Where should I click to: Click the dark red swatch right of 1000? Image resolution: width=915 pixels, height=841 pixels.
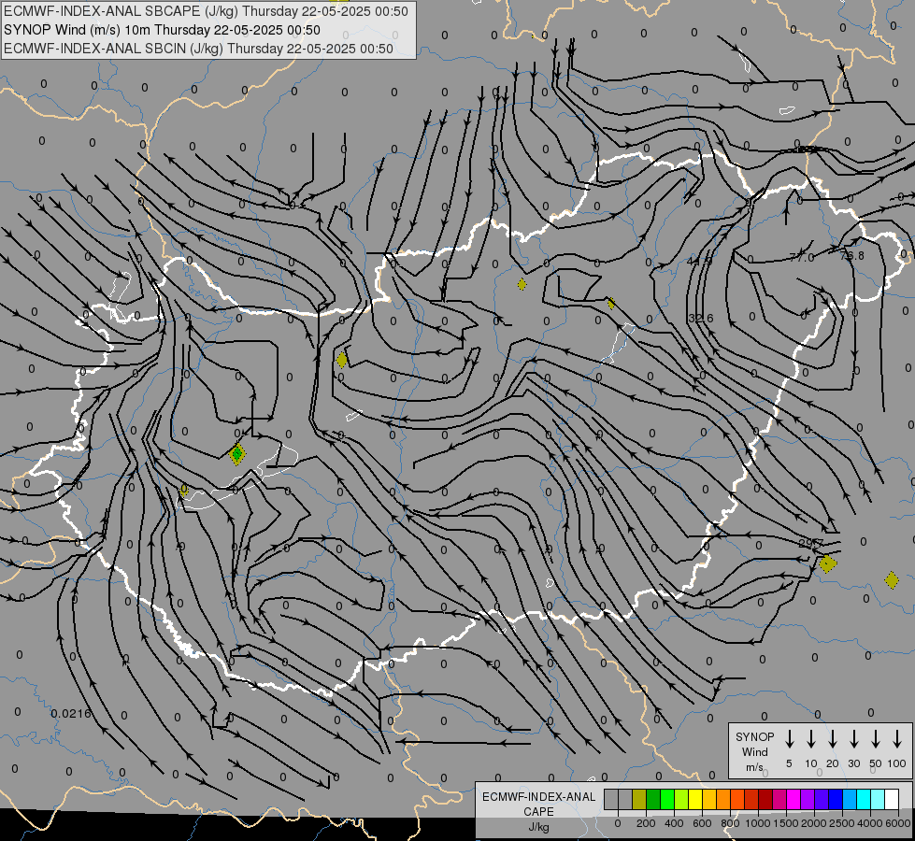(766, 800)
